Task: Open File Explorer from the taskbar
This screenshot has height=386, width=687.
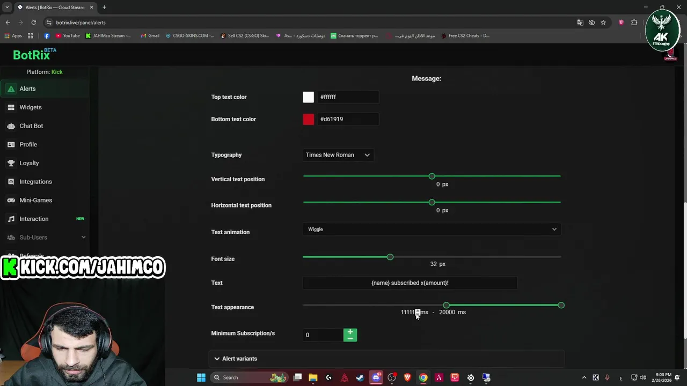Action: [x=313, y=377]
